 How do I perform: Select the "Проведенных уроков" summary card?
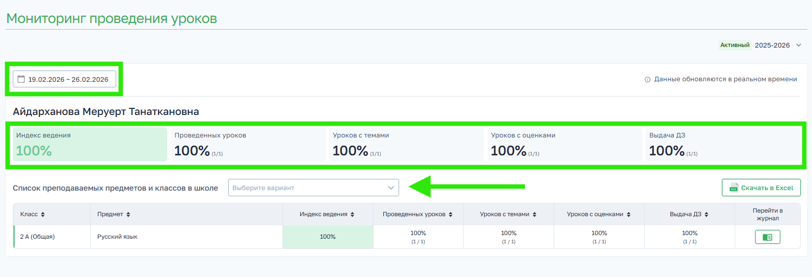click(x=248, y=145)
